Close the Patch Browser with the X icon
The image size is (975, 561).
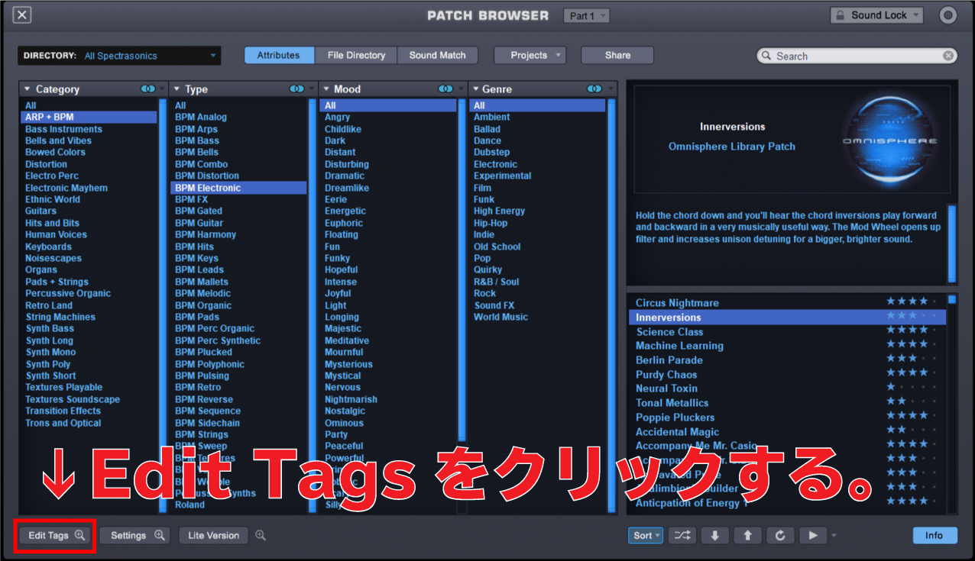23,15
